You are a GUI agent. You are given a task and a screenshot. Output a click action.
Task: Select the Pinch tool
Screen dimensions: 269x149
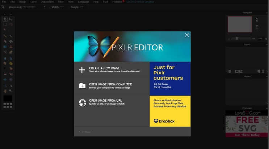(x=11, y=80)
